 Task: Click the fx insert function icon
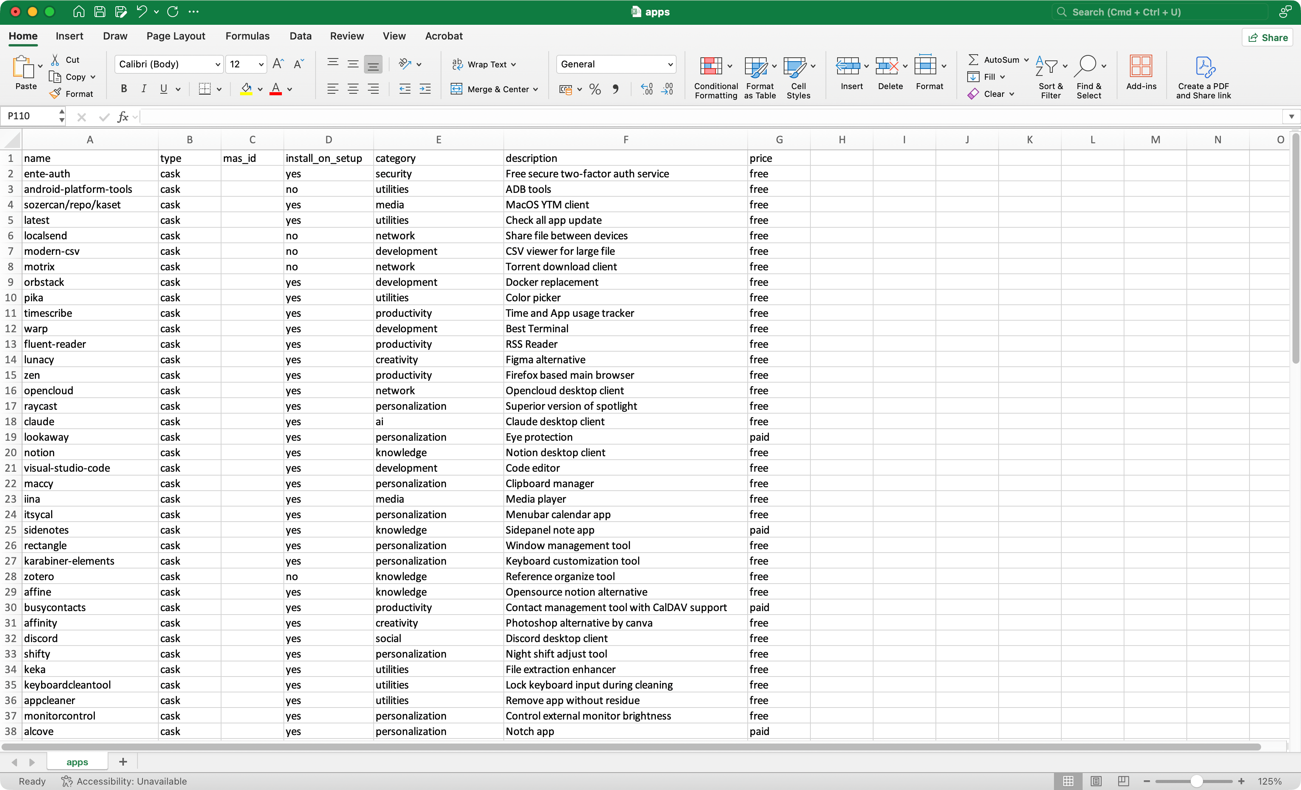tap(123, 117)
